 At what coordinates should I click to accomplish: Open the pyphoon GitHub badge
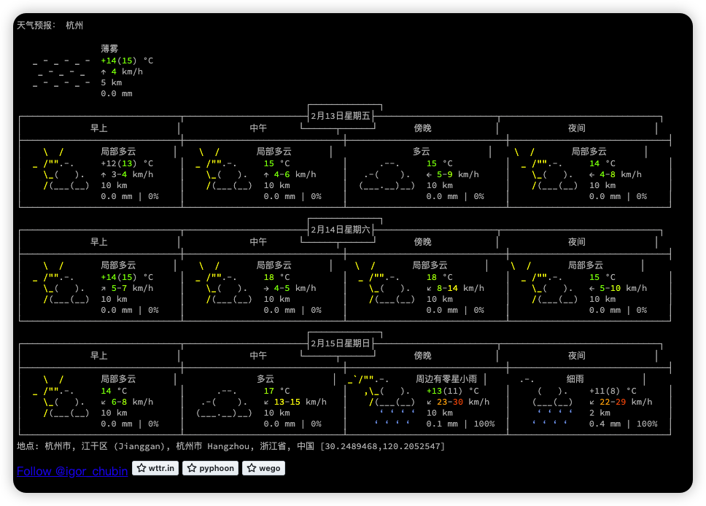click(210, 468)
